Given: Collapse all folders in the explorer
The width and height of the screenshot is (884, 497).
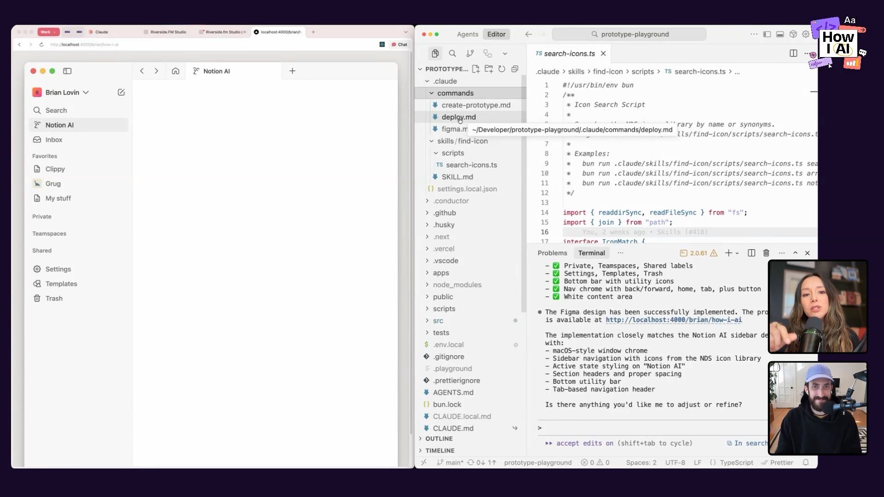Looking at the screenshot, I should pyautogui.click(x=515, y=69).
